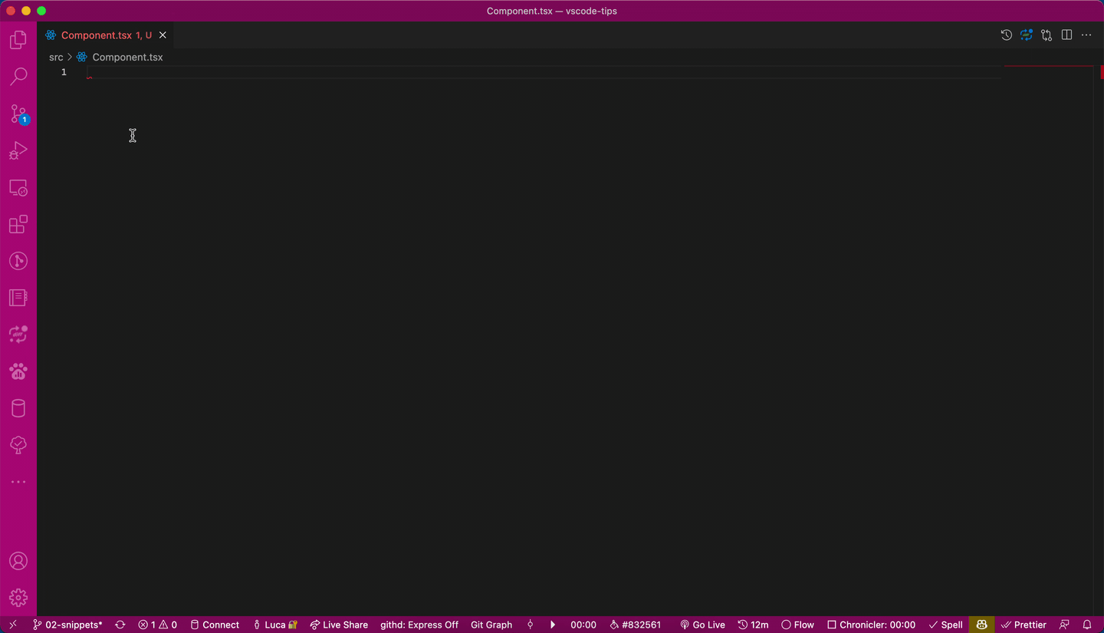Toggle the Flow status bar item
Viewport: 1104px width, 633px height.
pos(797,625)
